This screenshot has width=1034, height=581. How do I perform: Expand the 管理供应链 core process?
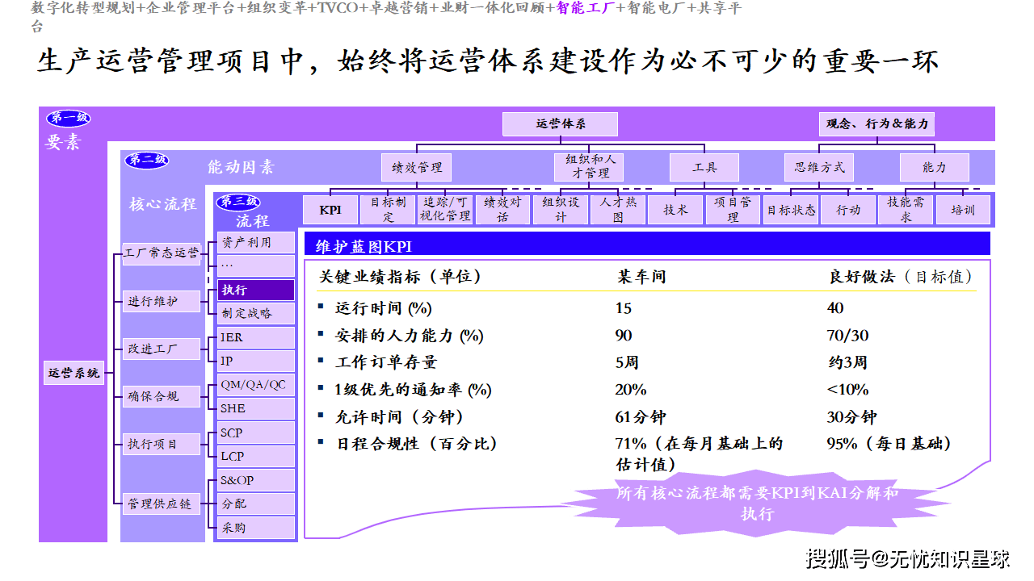pos(162,504)
